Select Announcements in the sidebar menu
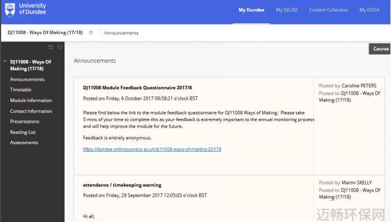This screenshot has height=222, width=391. (x=27, y=80)
